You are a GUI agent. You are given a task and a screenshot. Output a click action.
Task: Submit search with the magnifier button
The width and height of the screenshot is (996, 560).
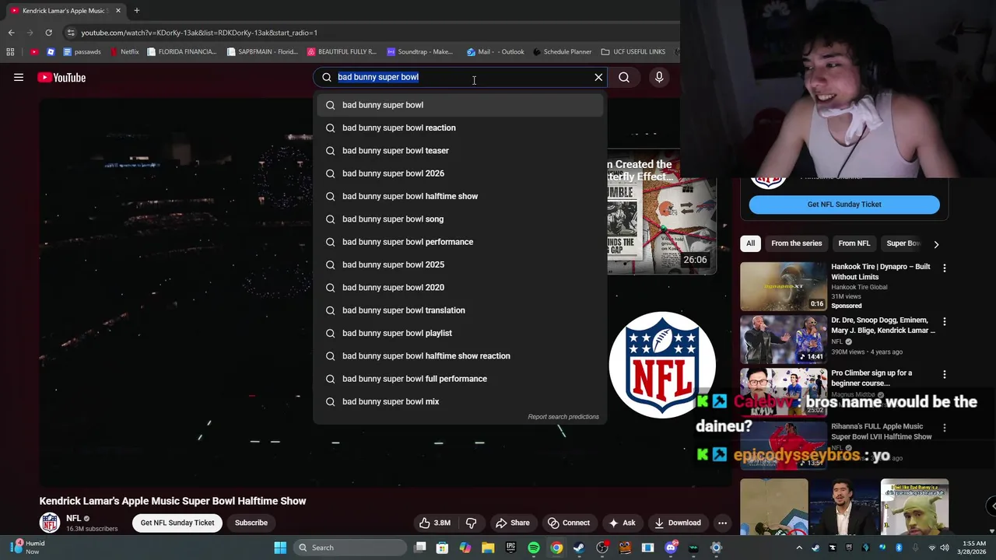point(624,77)
